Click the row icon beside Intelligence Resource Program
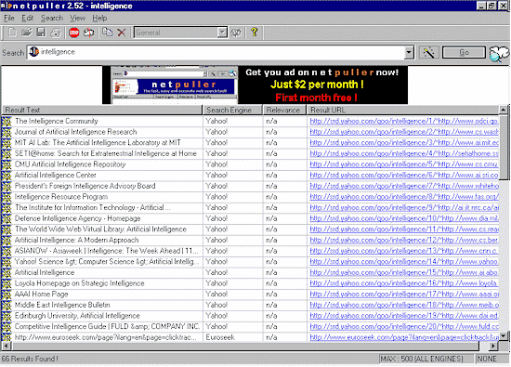This screenshot has width=511, height=367. pyautogui.click(x=7, y=197)
